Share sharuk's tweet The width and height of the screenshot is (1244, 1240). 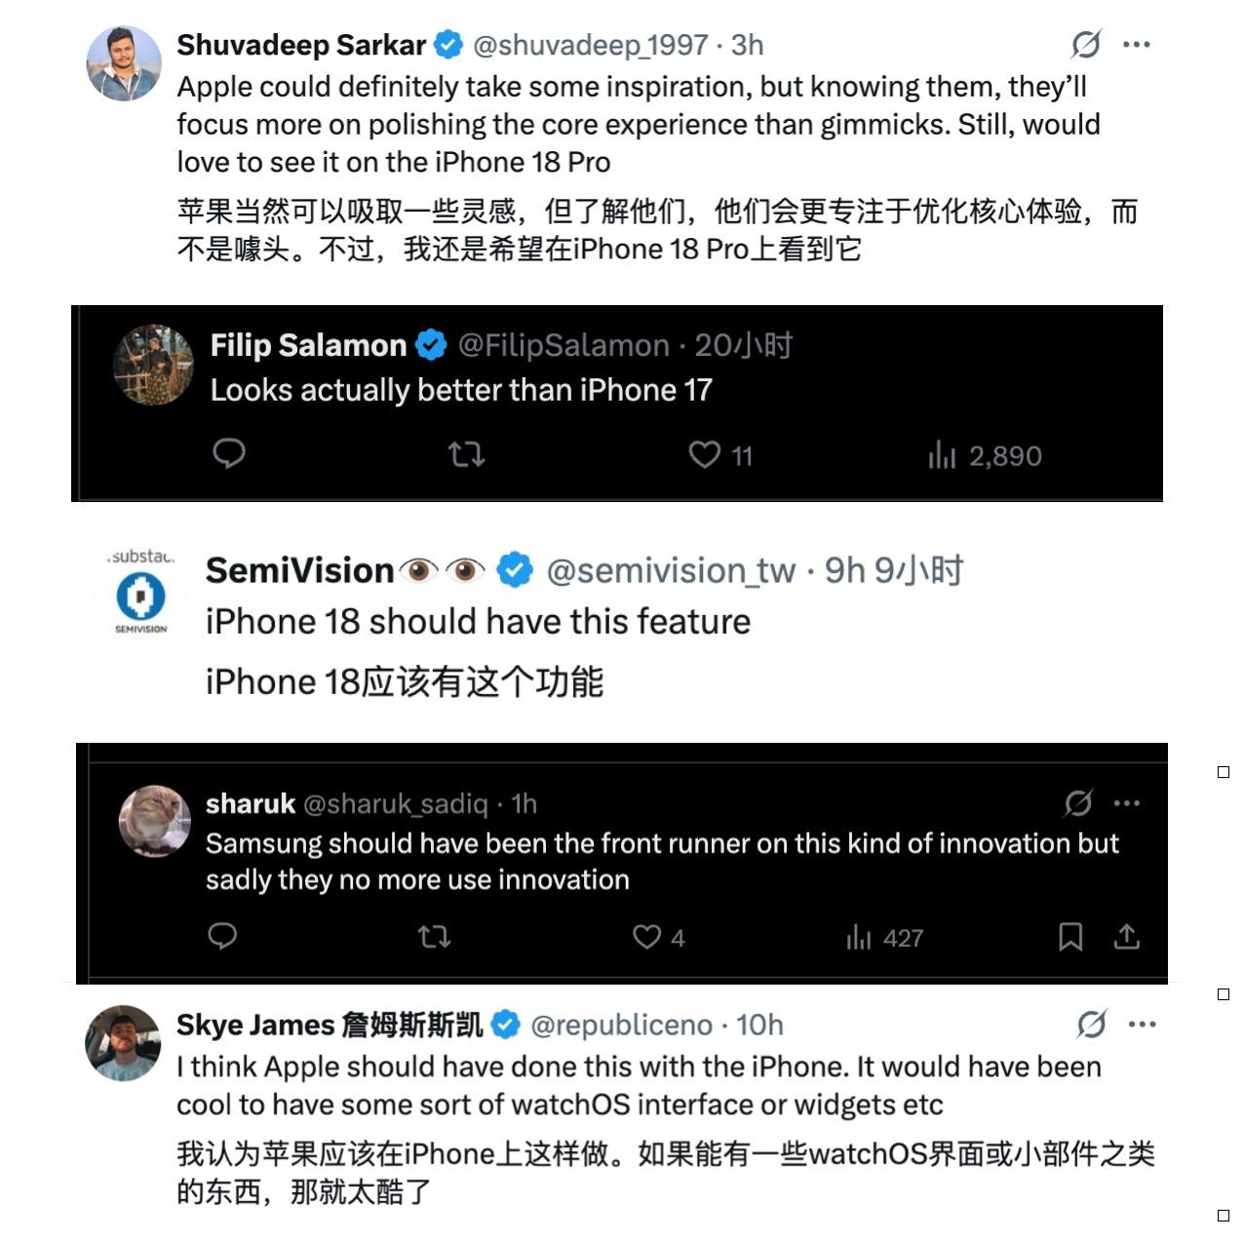1126,937
